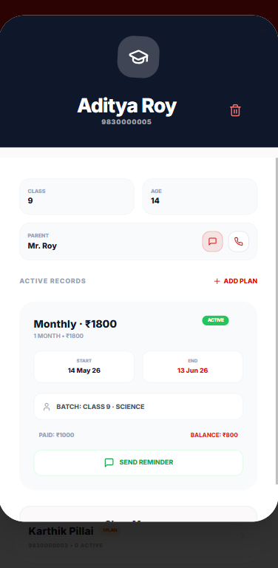The height and width of the screenshot is (568, 278).
Task: Click the chat bubble icon in Send Reminder
Action: pyautogui.click(x=109, y=462)
